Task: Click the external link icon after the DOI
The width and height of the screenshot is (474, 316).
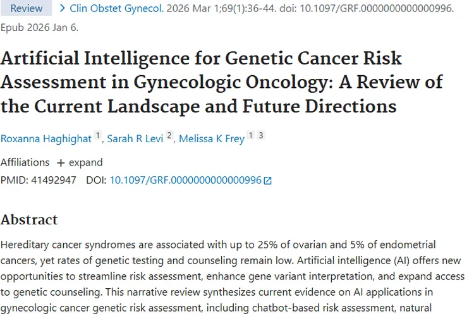Action: (267, 181)
